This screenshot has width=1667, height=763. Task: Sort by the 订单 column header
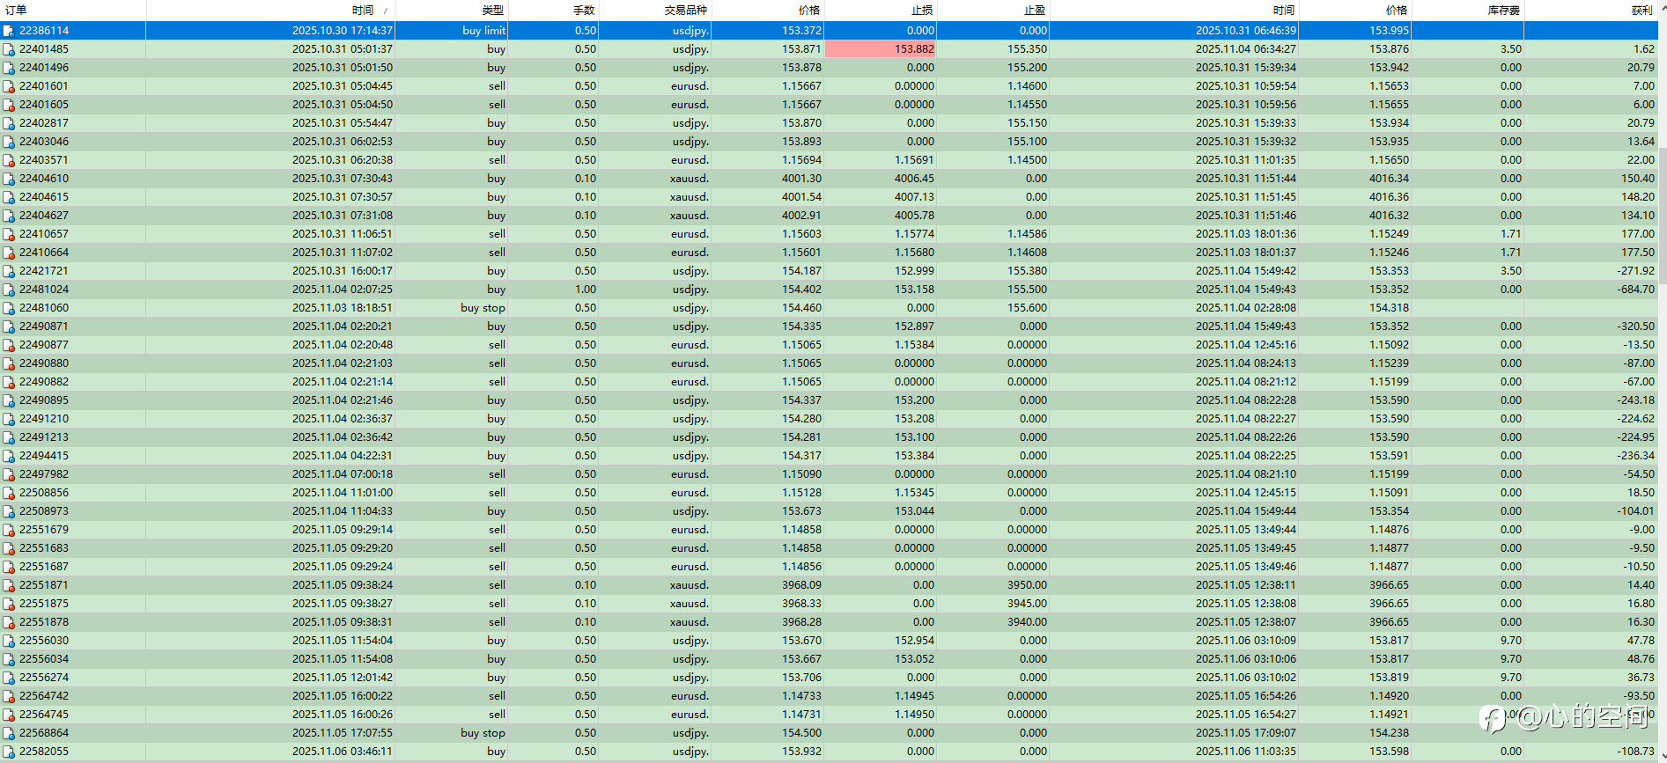tap(73, 11)
